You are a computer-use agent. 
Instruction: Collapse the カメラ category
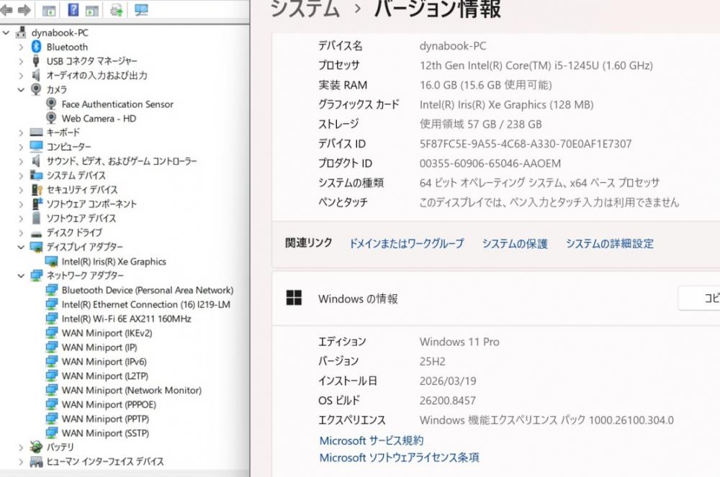[21, 89]
